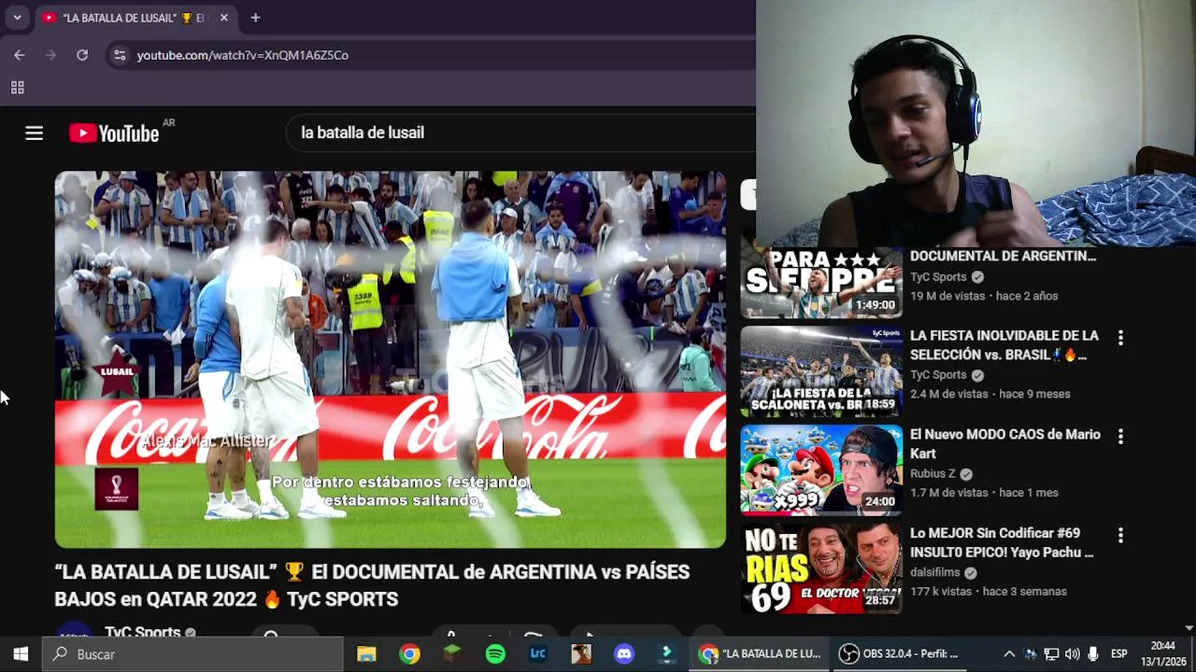This screenshot has height=672, width=1196.
Task: Open the Filmora icon in taskbar
Action: point(667,654)
